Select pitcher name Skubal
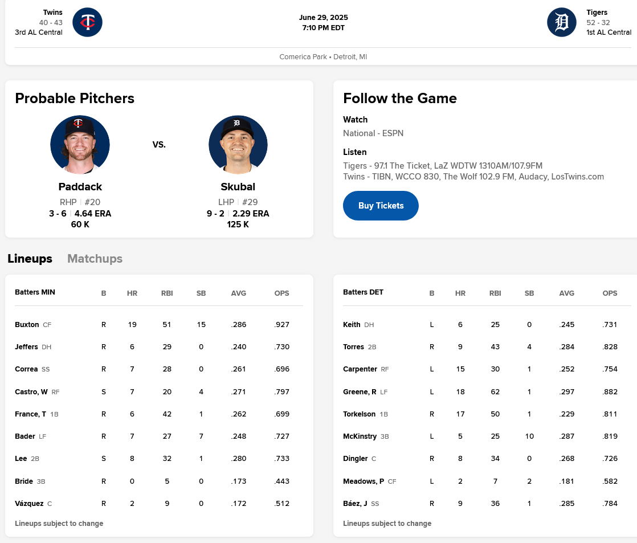 pos(238,186)
